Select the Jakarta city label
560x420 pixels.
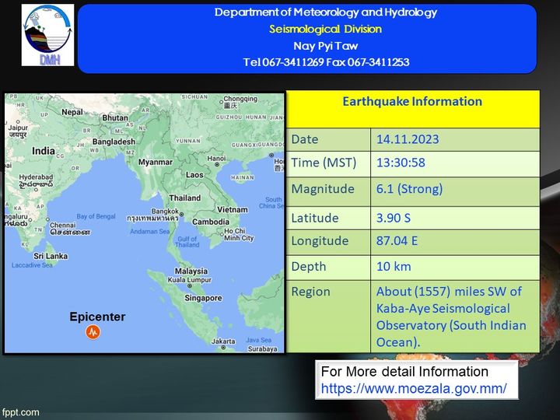pos(223,341)
